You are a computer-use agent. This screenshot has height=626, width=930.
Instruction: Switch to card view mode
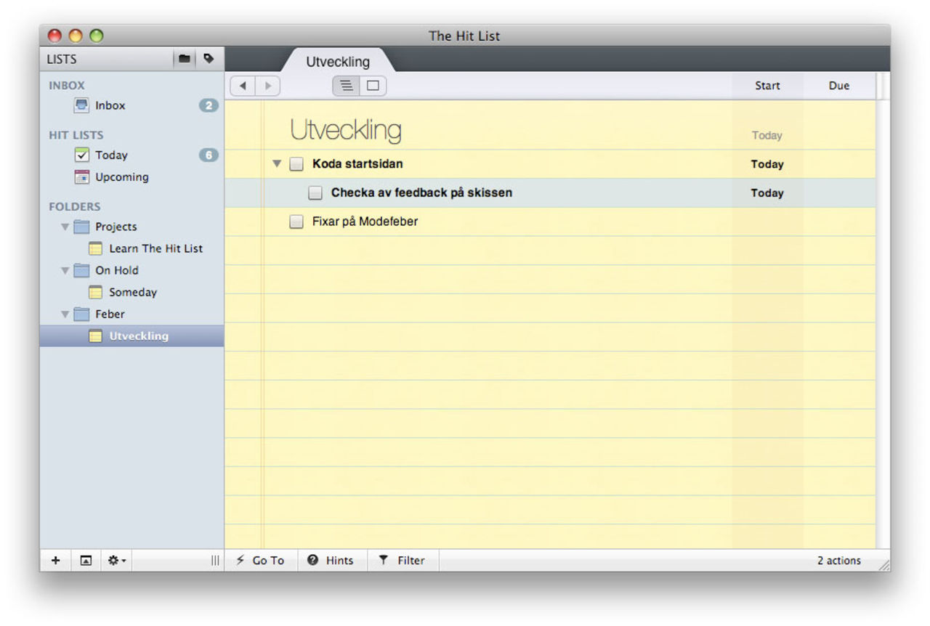[x=373, y=86]
